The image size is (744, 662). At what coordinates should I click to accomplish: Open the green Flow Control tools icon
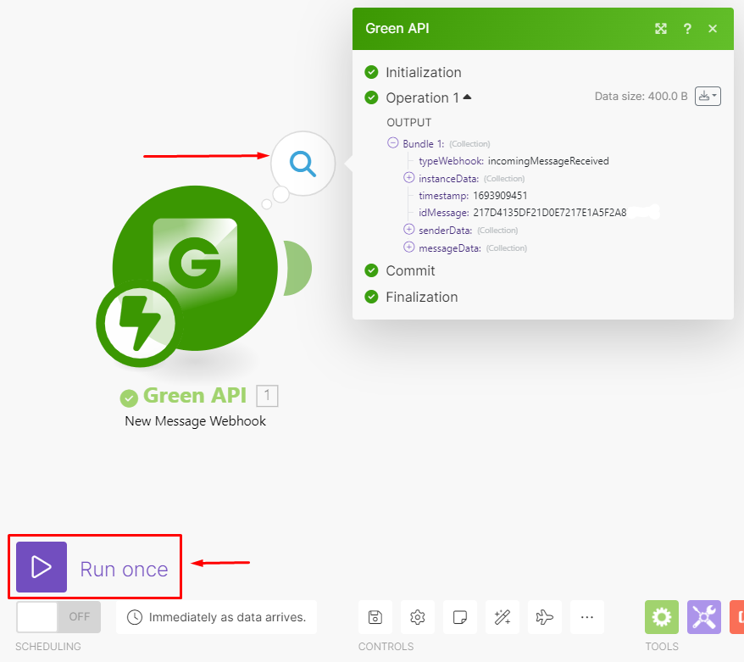pos(662,617)
